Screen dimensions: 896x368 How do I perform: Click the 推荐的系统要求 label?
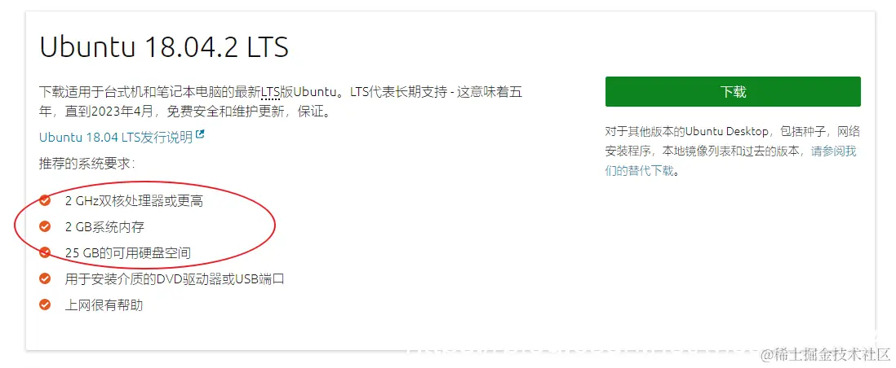click(x=86, y=164)
